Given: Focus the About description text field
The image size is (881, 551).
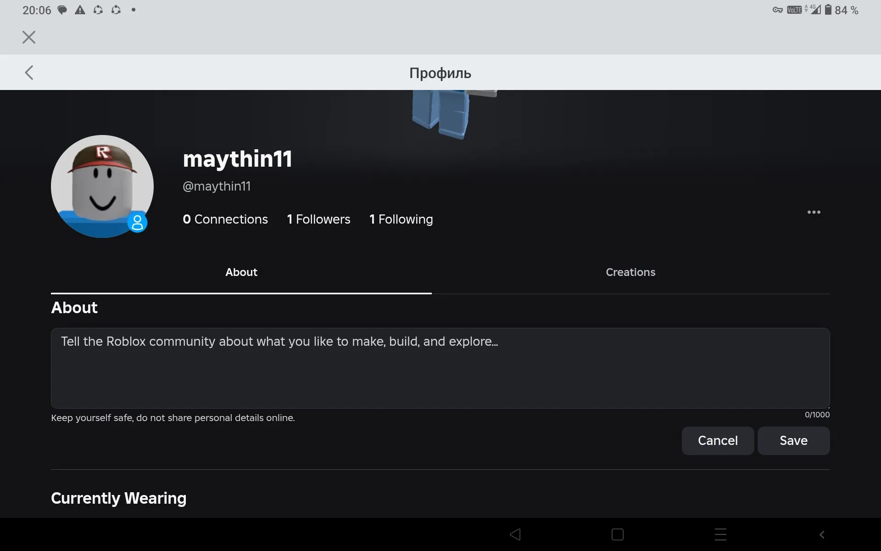Looking at the screenshot, I should tap(440, 368).
